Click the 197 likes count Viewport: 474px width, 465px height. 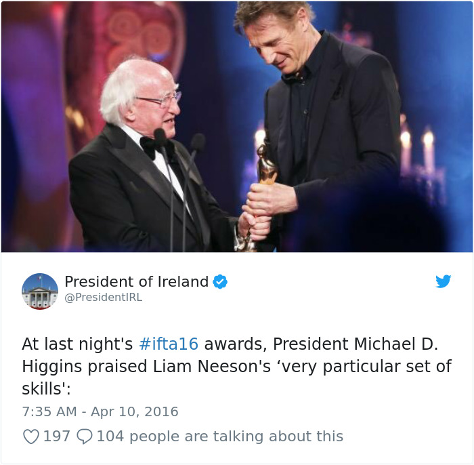pos(57,437)
